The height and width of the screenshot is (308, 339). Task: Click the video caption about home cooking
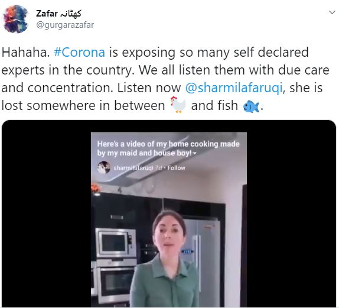tap(168, 148)
